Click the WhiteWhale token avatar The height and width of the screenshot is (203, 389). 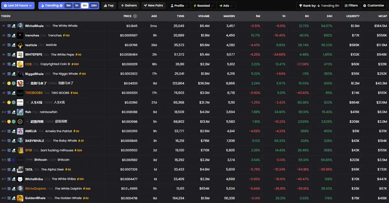(20, 26)
